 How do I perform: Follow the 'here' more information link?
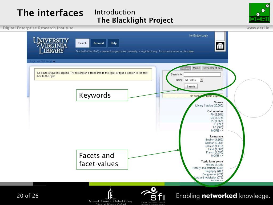coord(191,52)
